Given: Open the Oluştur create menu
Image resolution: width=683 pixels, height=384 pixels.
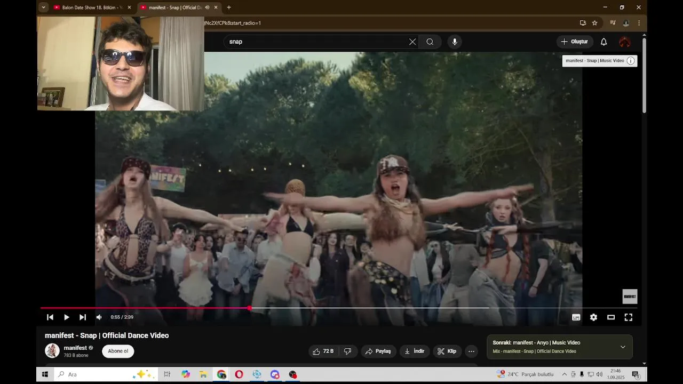Looking at the screenshot, I should tap(574, 42).
